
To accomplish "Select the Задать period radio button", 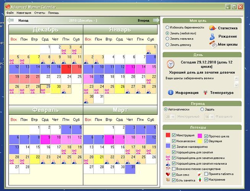I will click(202, 109).
